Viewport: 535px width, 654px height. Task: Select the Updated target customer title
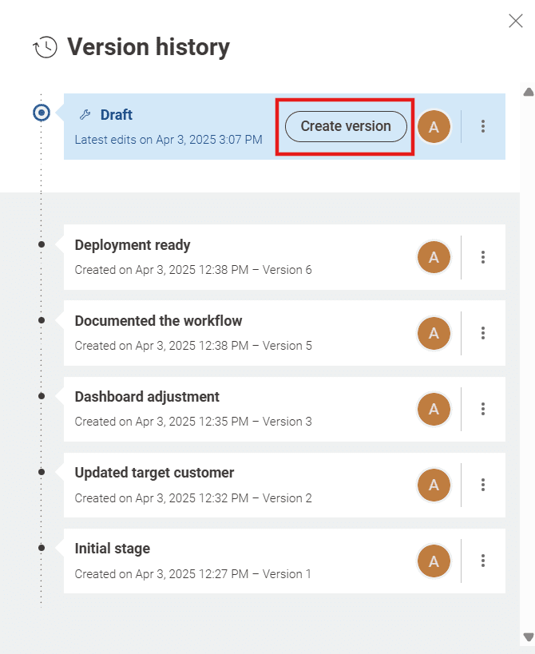pos(154,473)
